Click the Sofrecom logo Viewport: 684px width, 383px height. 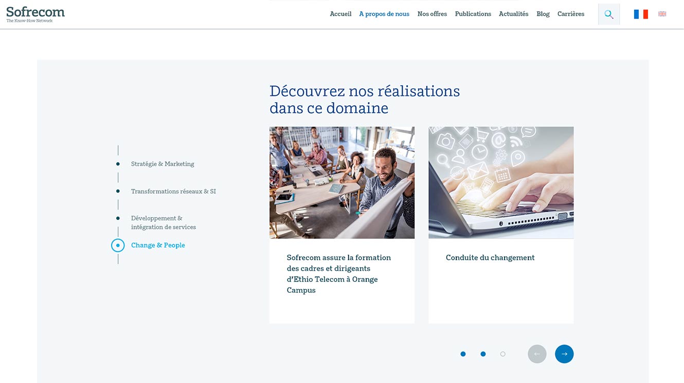point(35,14)
